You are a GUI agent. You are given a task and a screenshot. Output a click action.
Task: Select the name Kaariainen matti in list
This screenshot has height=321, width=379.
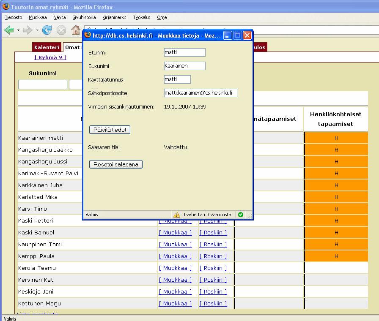41,138
